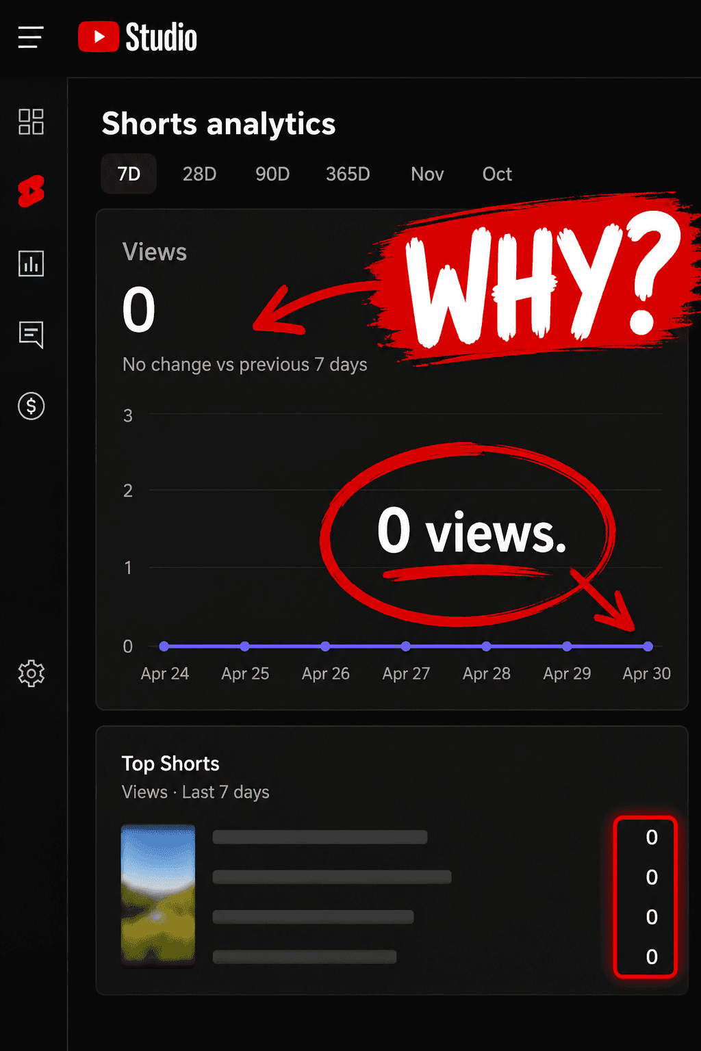Click 'No change vs previous 7 days'
The image size is (701, 1051).
click(245, 365)
